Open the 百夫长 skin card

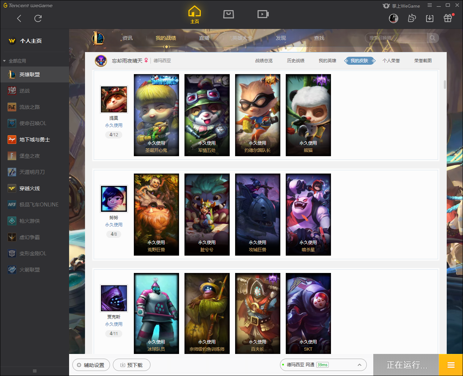258,313
